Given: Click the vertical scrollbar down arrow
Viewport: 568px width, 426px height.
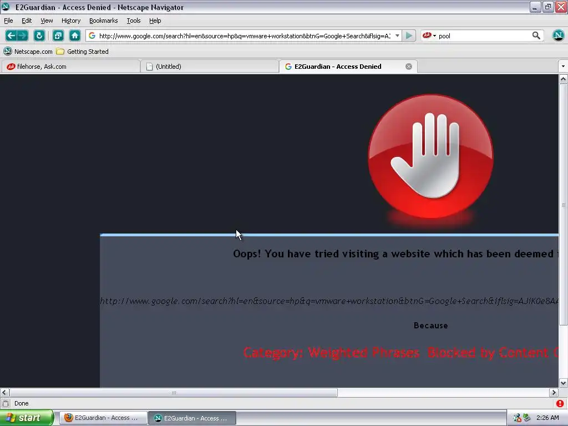Looking at the screenshot, I should click(x=564, y=383).
